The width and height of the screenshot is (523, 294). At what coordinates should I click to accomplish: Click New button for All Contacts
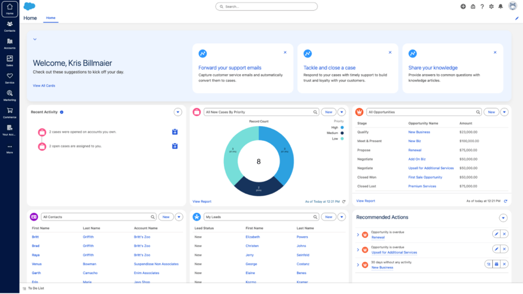click(166, 217)
